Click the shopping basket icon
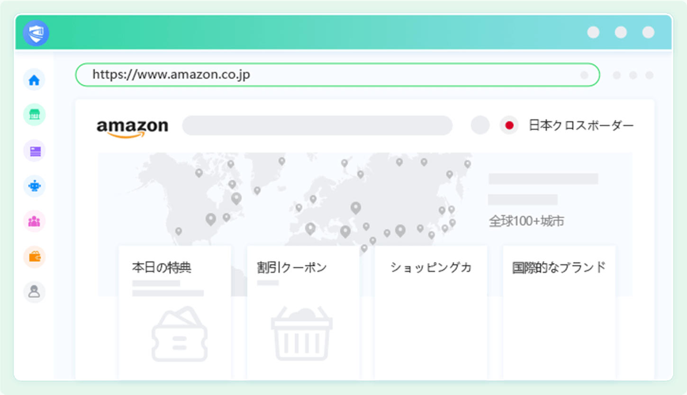The image size is (687, 395). (302, 334)
